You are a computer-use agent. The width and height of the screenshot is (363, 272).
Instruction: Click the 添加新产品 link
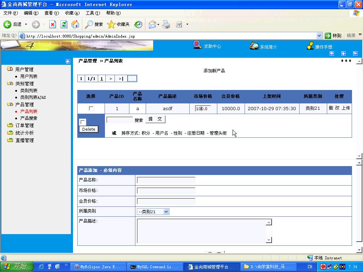tap(214, 71)
